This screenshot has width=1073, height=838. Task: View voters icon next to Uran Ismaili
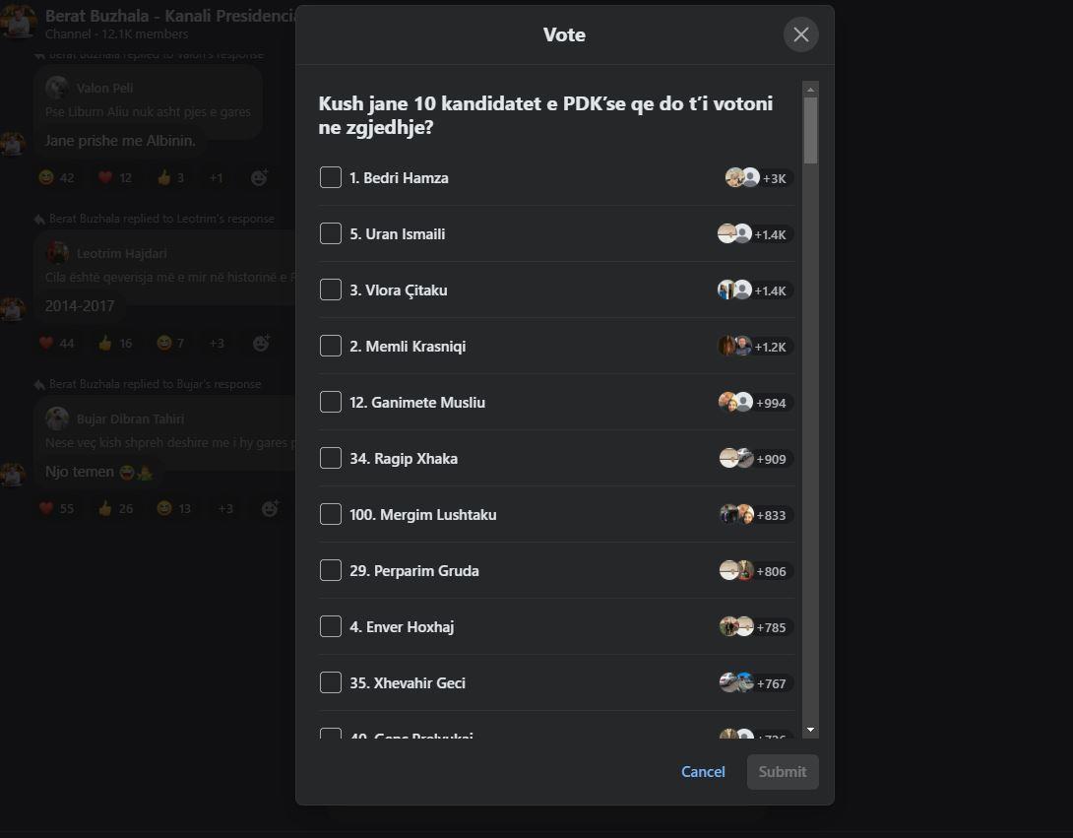click(x=755, y=234)
